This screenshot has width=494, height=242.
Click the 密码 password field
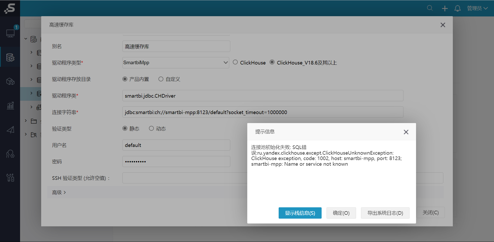[176, 161]
